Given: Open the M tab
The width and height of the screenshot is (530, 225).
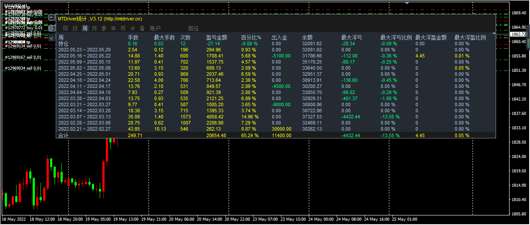Looking at the screenshot, I should [133, 28].
